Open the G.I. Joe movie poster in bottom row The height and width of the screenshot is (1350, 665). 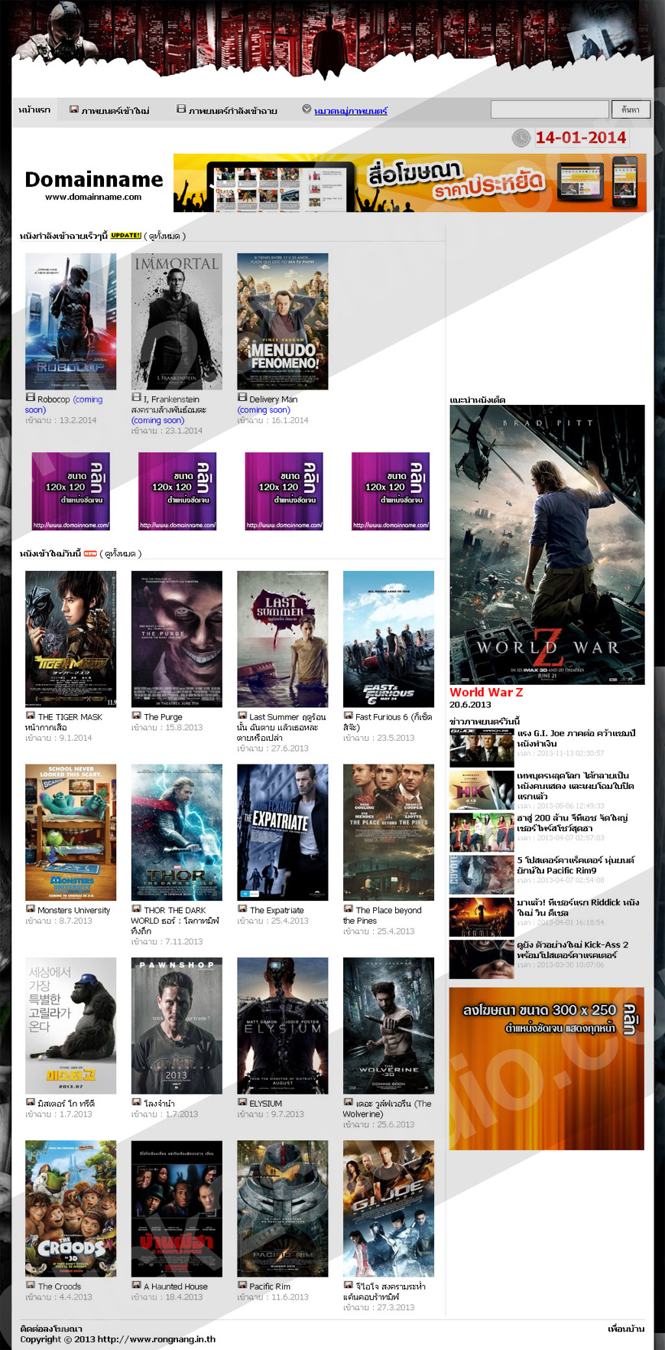388,1208
